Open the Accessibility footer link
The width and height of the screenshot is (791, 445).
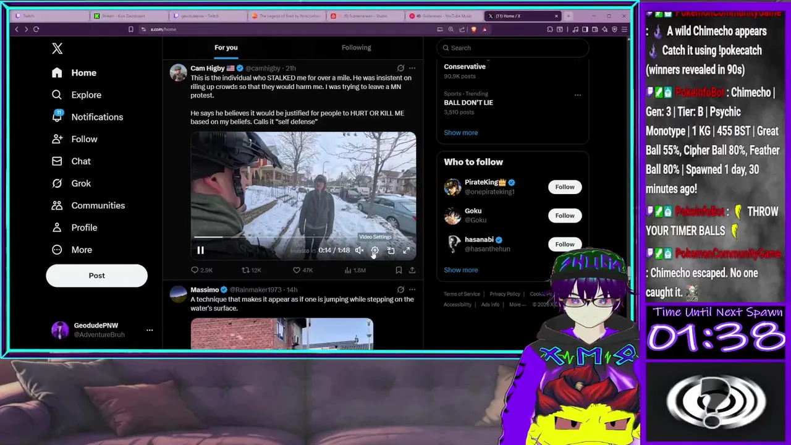click(x=457, y=305)
